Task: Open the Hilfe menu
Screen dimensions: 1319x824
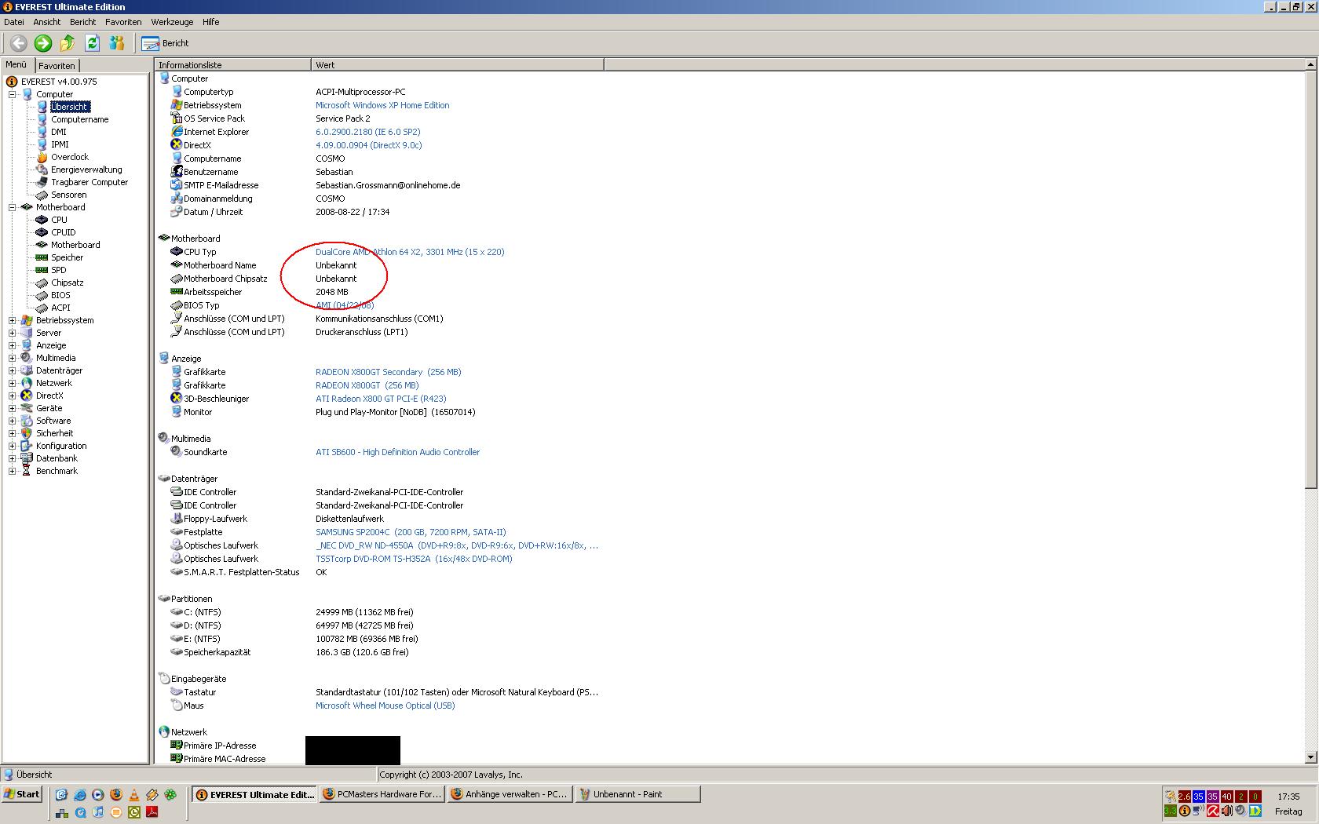Action: coord(211,22)
